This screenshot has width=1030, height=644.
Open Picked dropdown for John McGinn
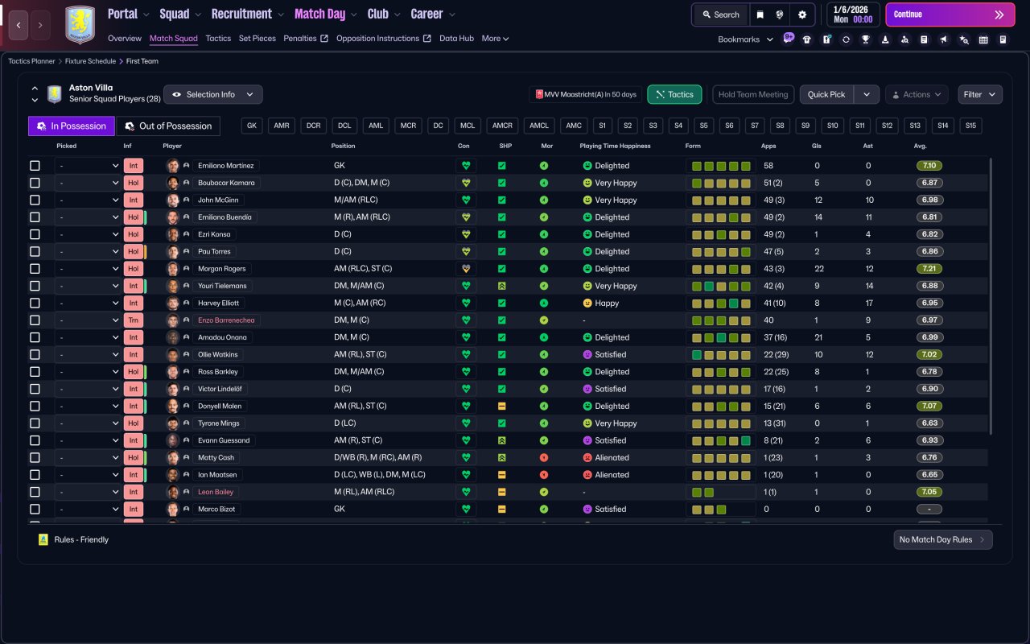click(x=88, y=200)
